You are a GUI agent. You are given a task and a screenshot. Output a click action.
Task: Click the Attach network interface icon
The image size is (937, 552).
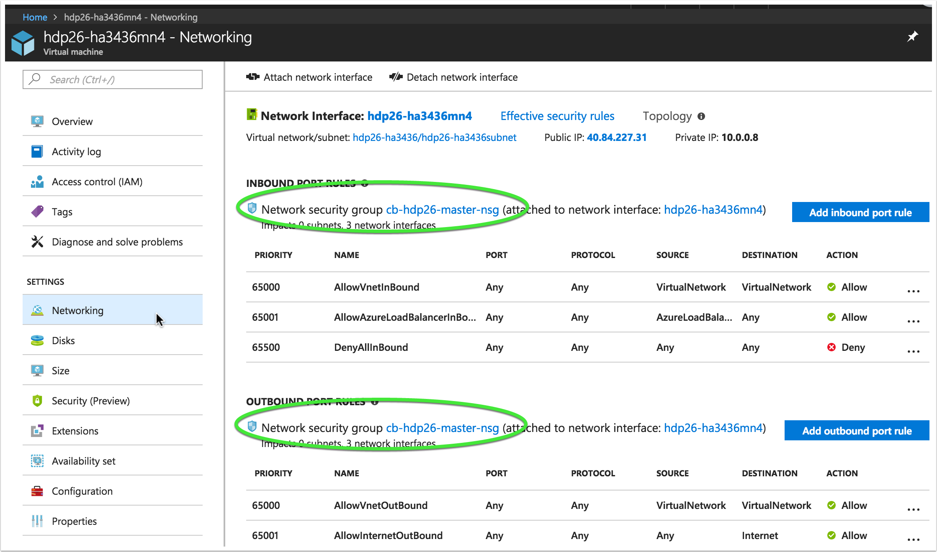[253, 77]
